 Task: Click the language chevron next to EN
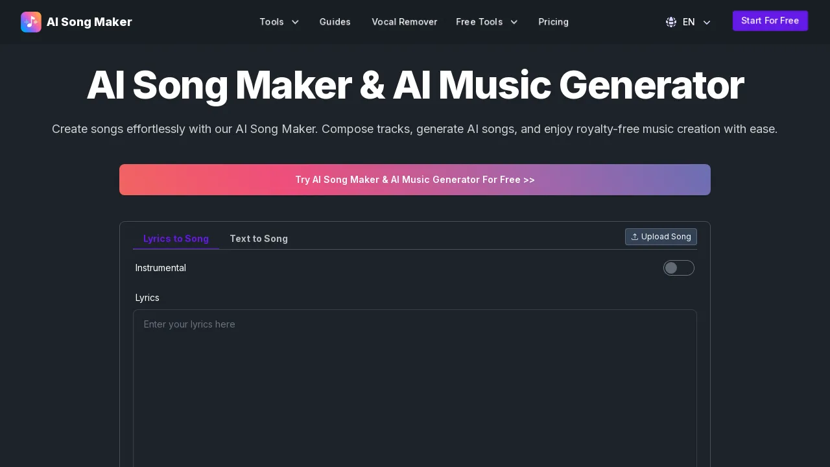tap(707, 22)
